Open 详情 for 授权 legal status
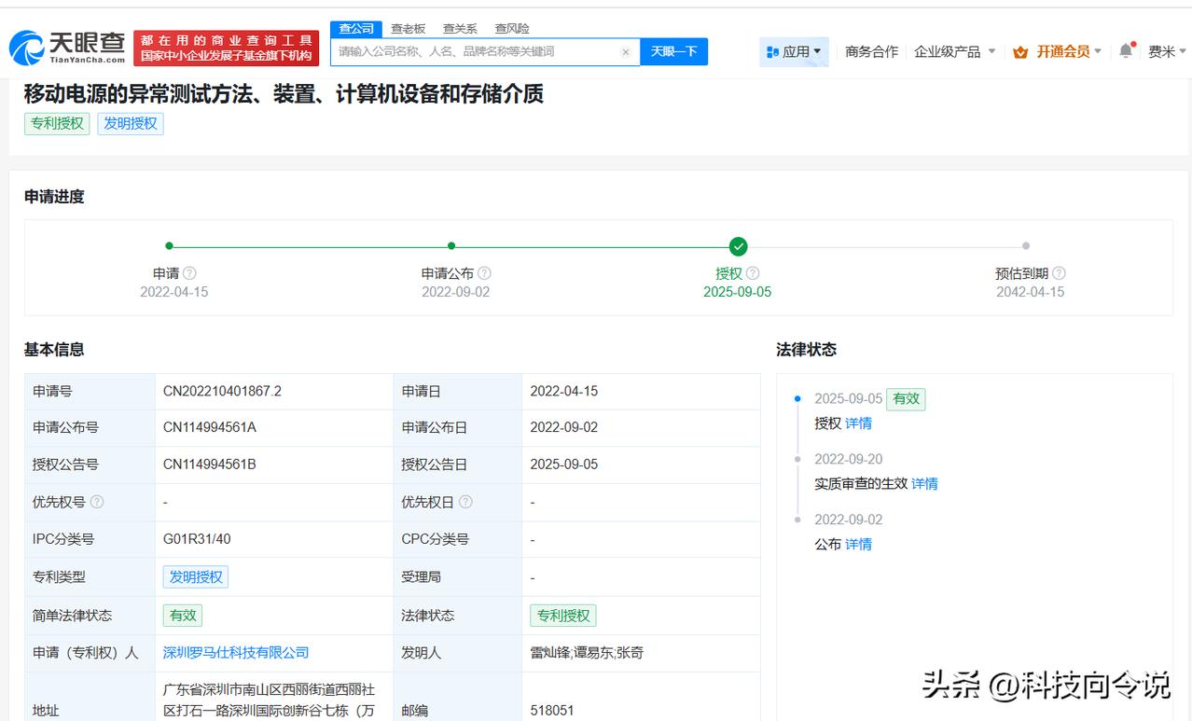 (x=858, y=423)
